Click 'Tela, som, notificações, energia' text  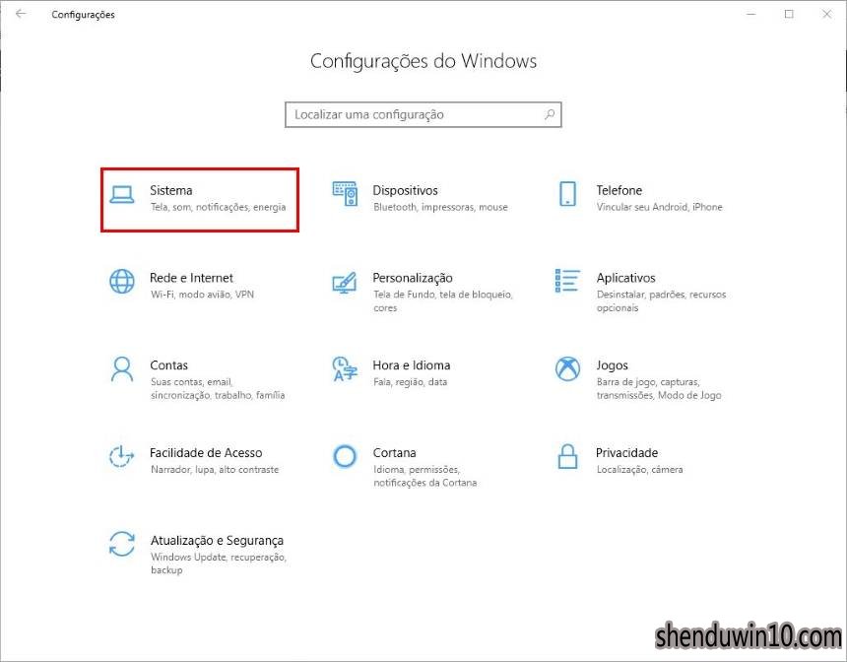point(219,207)
